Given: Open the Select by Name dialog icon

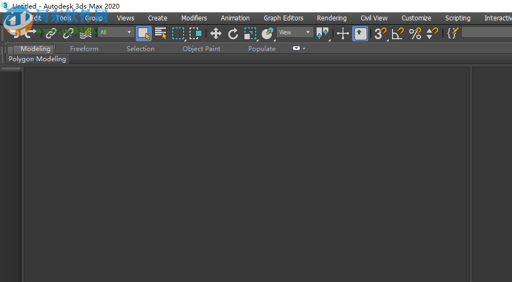Looking at the screenshot, I should click(x=160, y=33).
